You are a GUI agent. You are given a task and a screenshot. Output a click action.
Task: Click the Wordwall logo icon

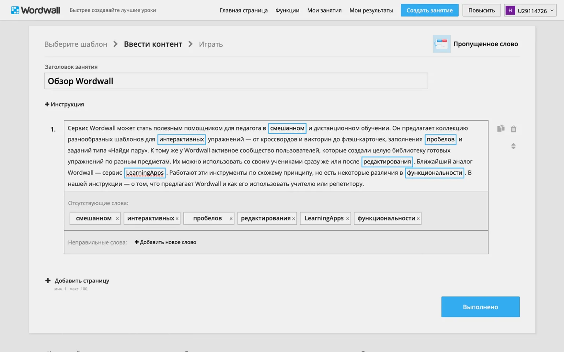[15, 10]
